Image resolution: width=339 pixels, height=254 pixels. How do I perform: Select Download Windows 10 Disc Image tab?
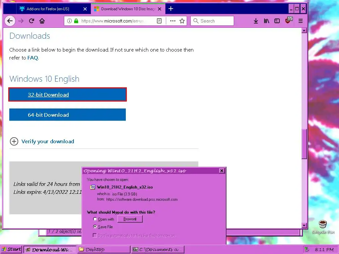[128, 9]
